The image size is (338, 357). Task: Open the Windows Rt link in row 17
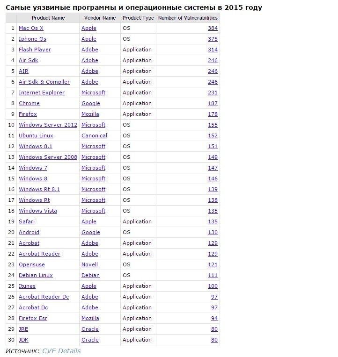click(34, 200)
